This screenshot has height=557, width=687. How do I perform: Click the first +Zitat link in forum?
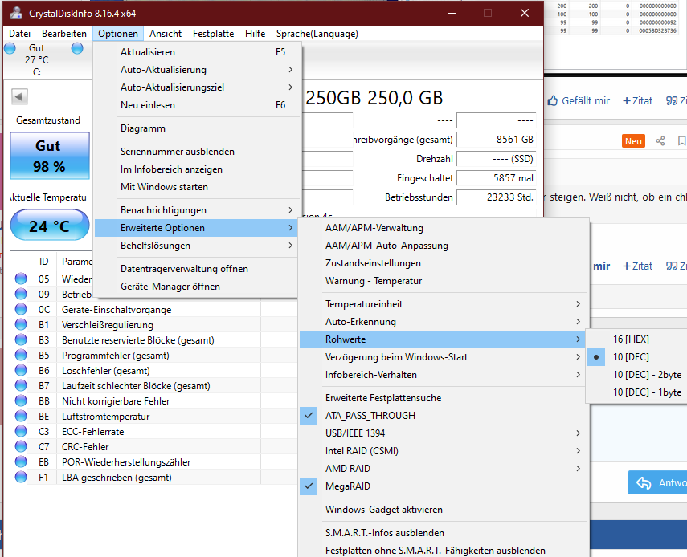[x=637, y=100]
